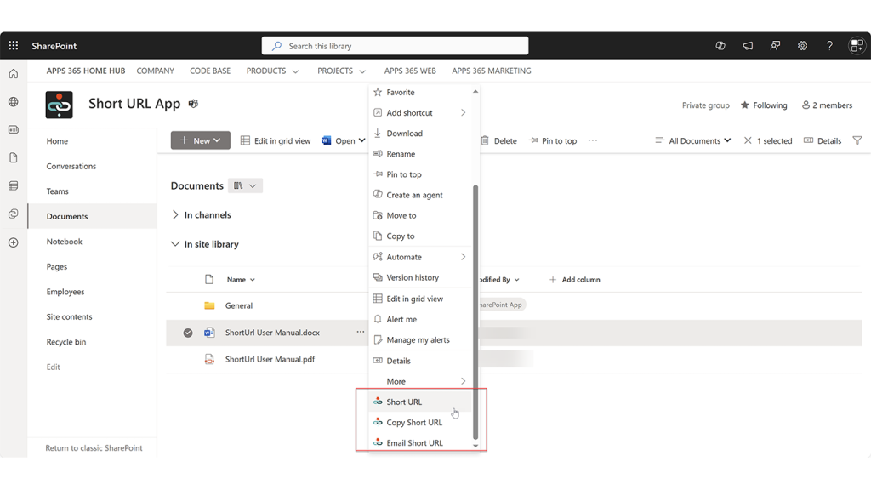This screenshot has height=490, width=871.
Task: Expand the In channels section
Action: (175, 215)
